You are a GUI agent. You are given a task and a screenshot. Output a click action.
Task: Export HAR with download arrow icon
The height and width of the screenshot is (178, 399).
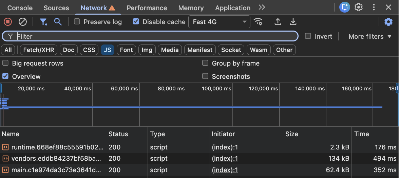[293, 22]
